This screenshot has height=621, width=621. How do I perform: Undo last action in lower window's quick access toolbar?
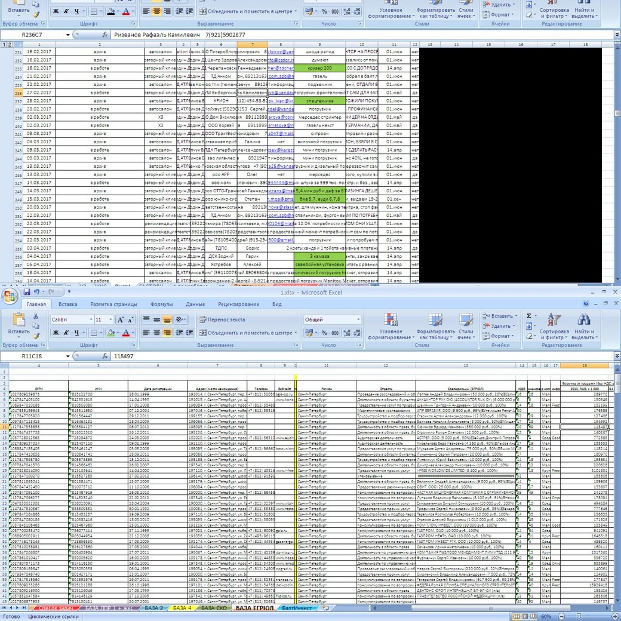coord(36,292)
